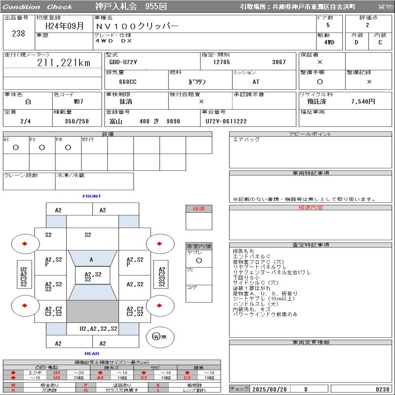
Task: Select the inspection status 抹消
Action: point(126,102)
